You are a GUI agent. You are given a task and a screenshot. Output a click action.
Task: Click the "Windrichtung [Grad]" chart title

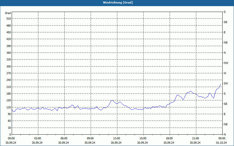pos(118,3)
